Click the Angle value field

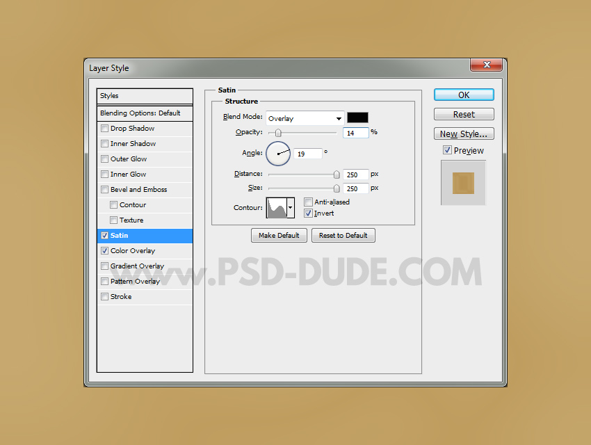(307, 154)
